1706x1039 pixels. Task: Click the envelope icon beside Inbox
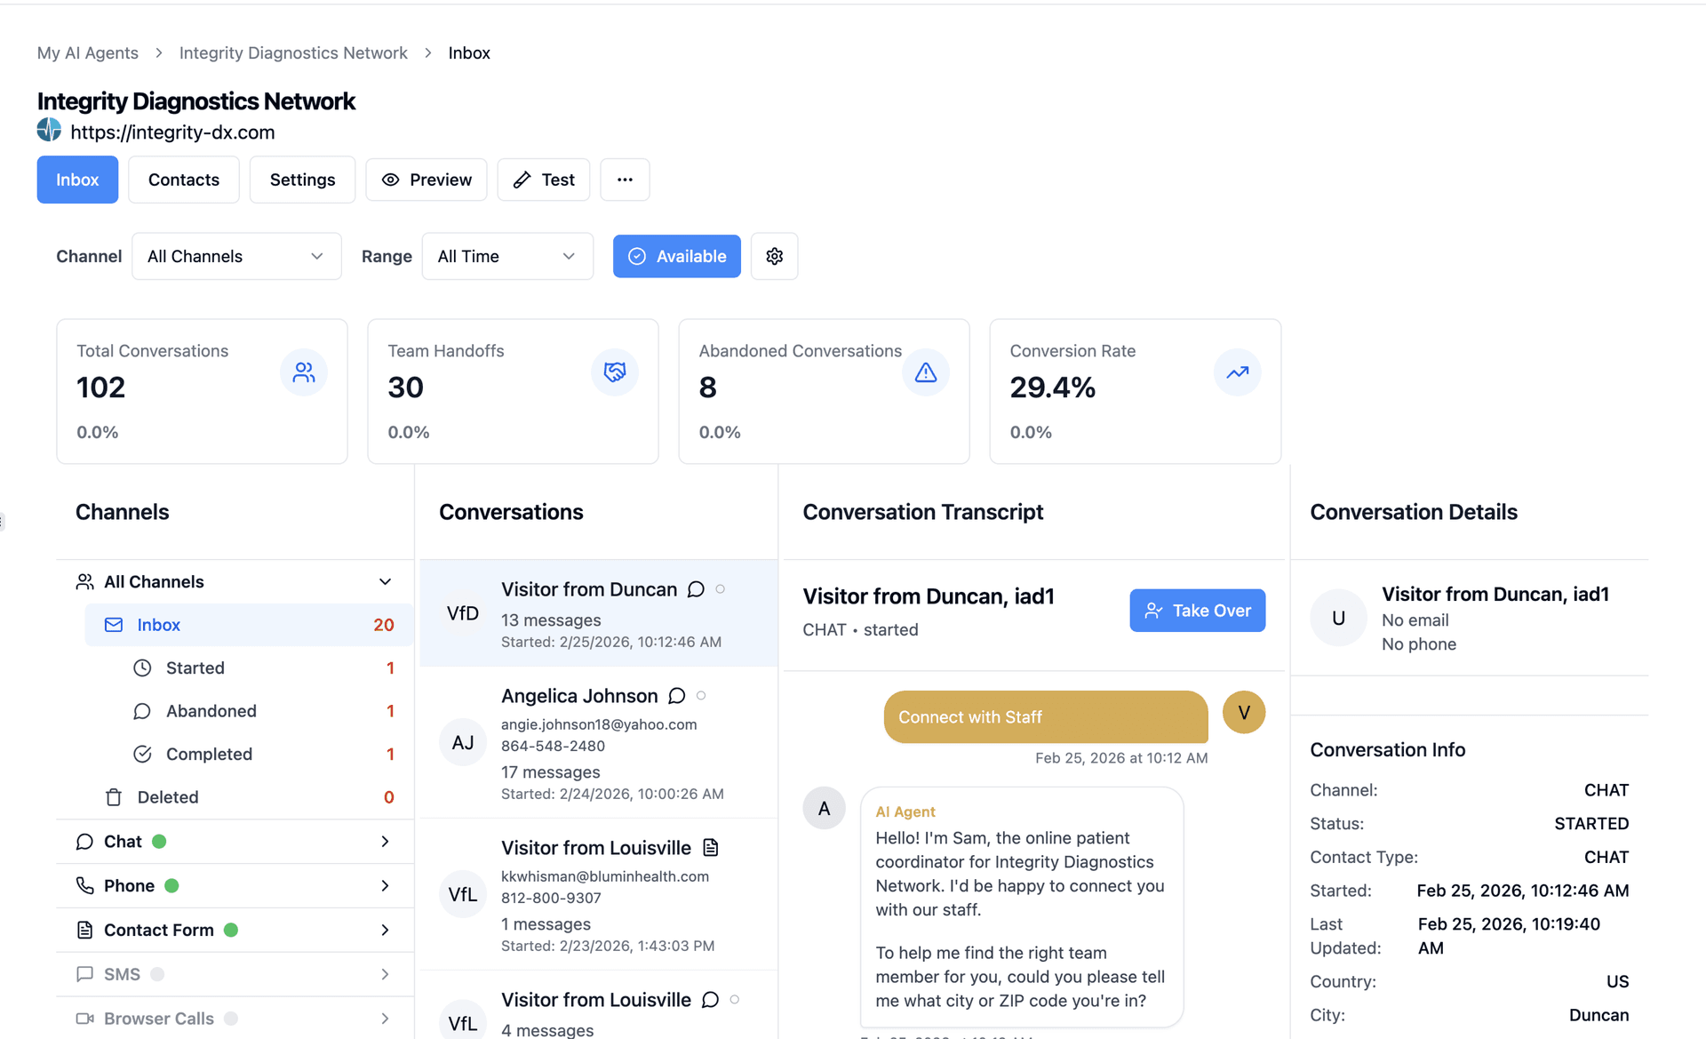coord(114,625)
